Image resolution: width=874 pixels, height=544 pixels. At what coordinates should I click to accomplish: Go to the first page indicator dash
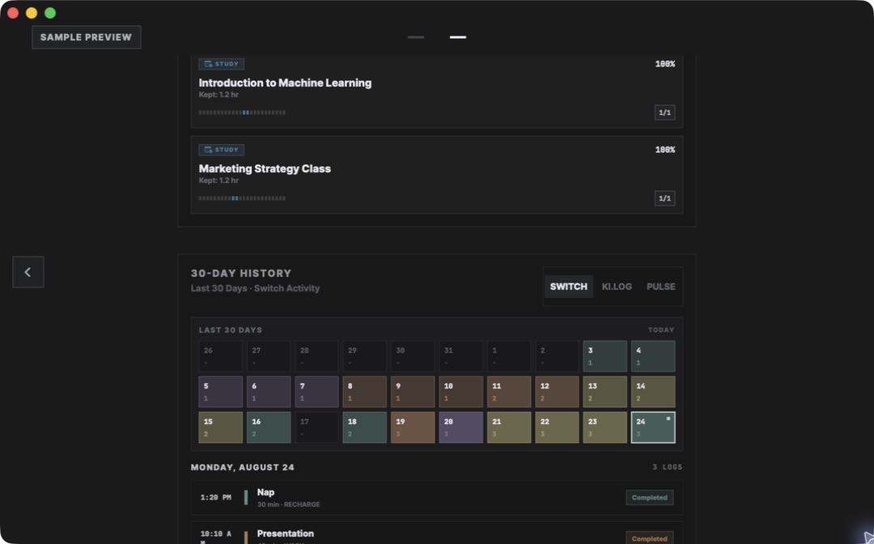click(x=416, y=37)
